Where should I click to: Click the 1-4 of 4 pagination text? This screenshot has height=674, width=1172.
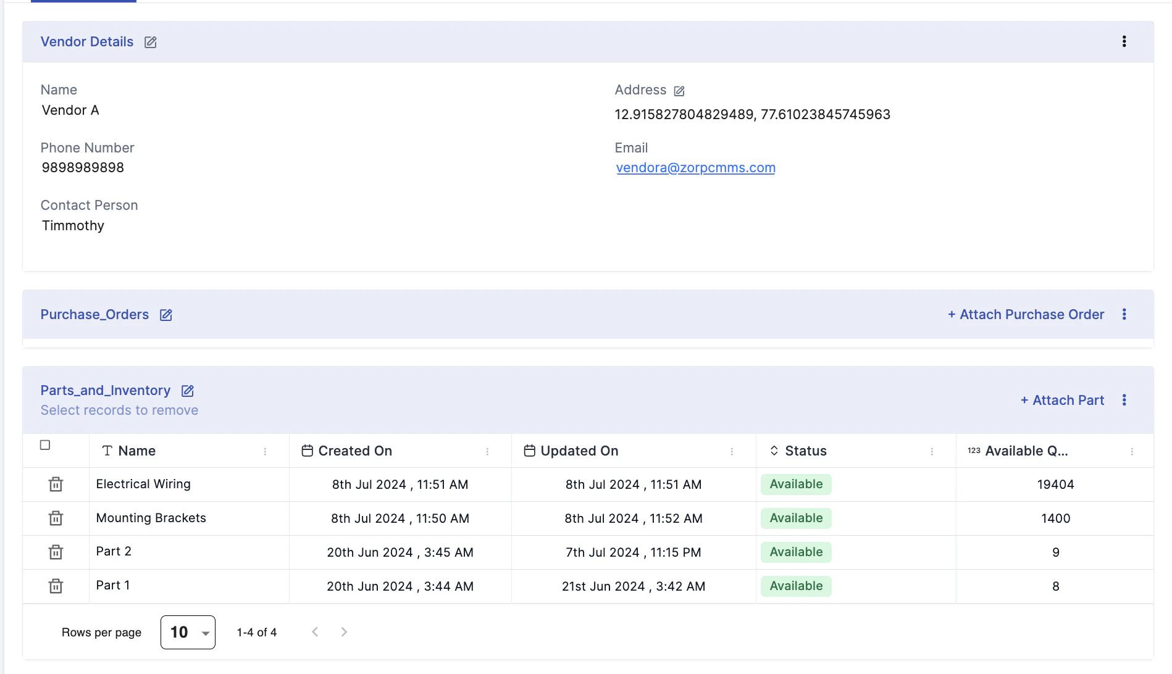(x=257, y=632)
